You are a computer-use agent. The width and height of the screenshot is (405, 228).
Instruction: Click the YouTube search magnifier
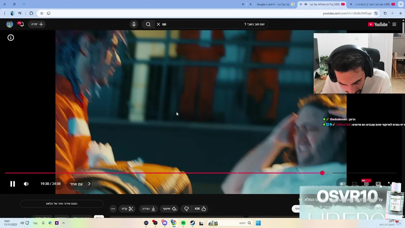pos(148,24)
